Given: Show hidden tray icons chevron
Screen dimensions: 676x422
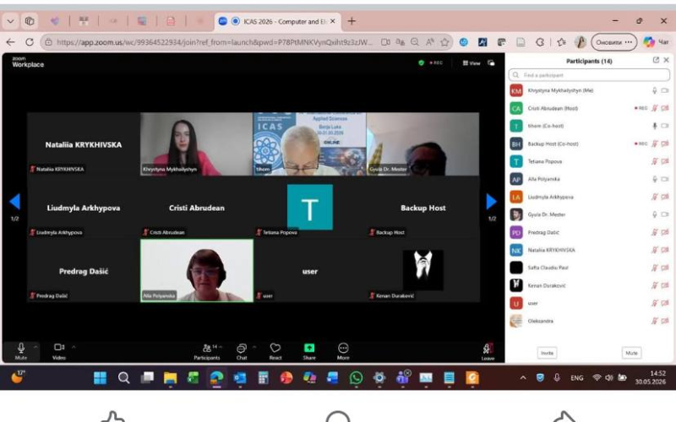Looking at the screenshot, I should 523,377.
